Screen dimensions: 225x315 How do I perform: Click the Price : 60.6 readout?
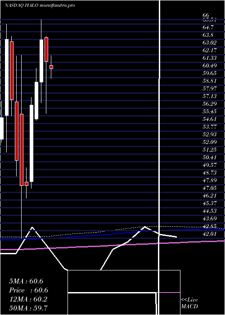pyautogui.click(x=28, y=290)
